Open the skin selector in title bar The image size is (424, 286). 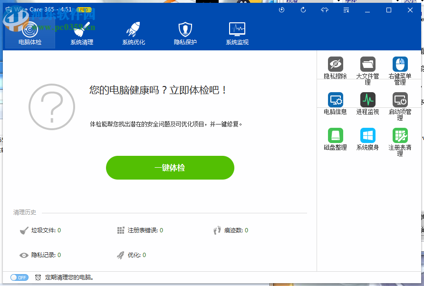click(324, 10)
